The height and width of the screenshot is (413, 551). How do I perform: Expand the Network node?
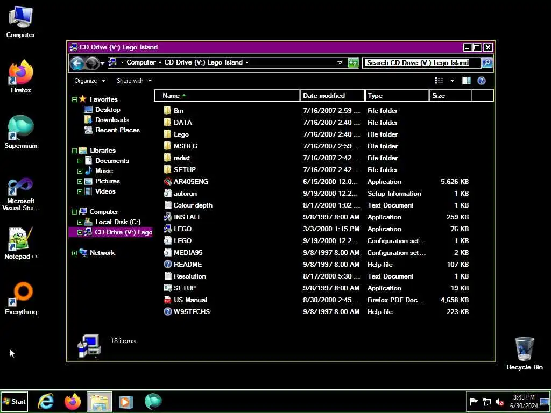[x=74, y=253]
